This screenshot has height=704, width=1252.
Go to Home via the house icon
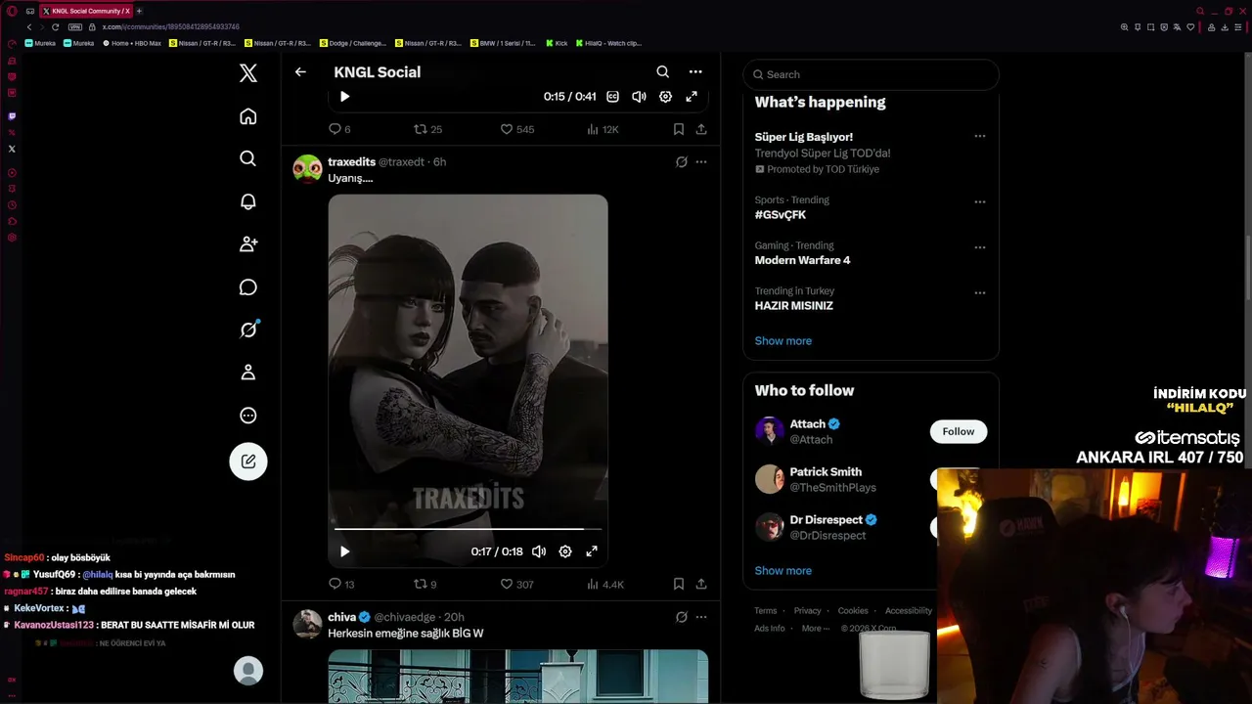click(x=248, y=116)
